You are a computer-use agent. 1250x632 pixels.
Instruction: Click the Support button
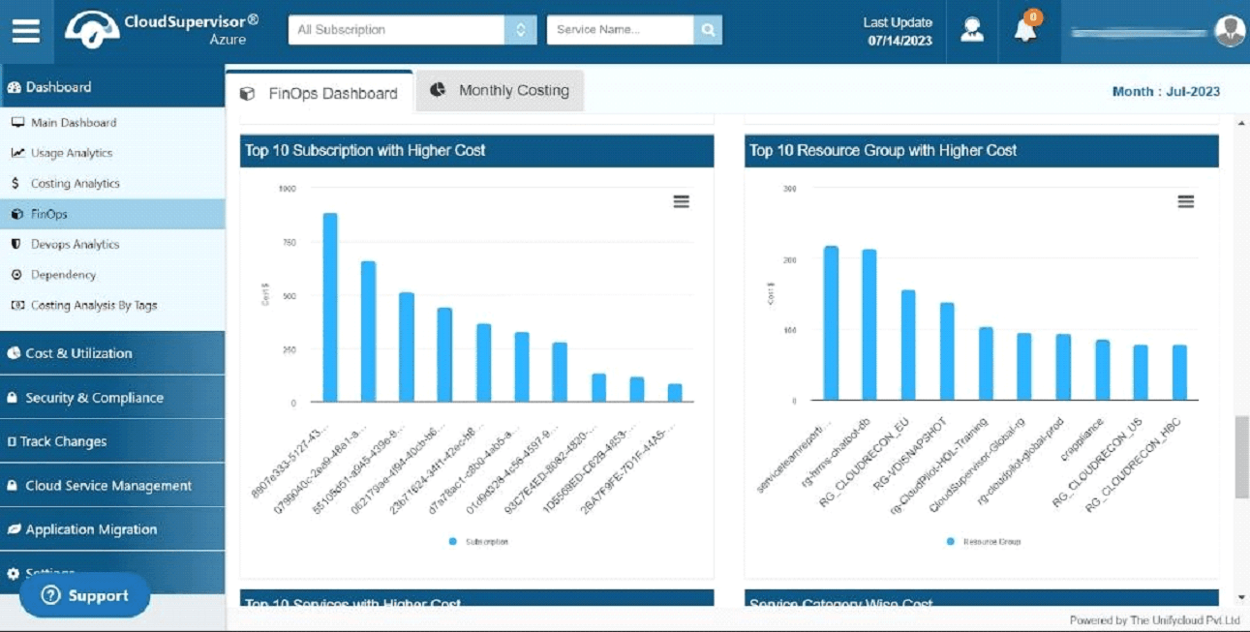[x=84, y=595]
